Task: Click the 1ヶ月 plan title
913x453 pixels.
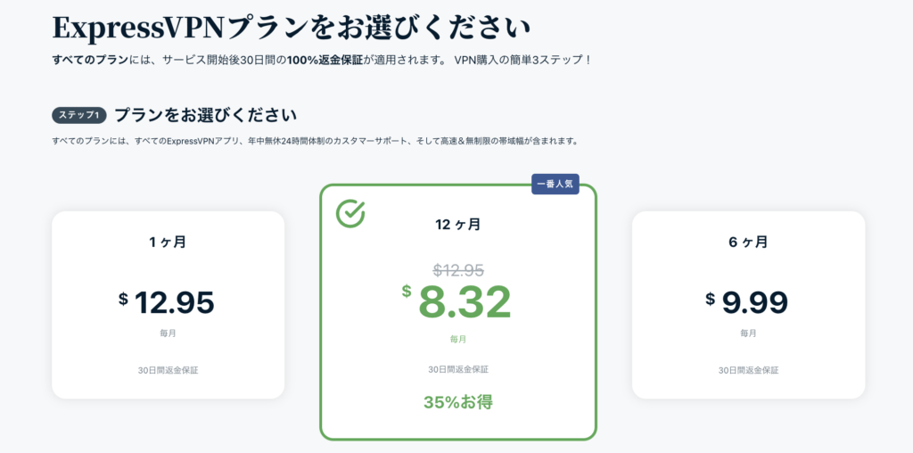Action: tap(168, 242)
